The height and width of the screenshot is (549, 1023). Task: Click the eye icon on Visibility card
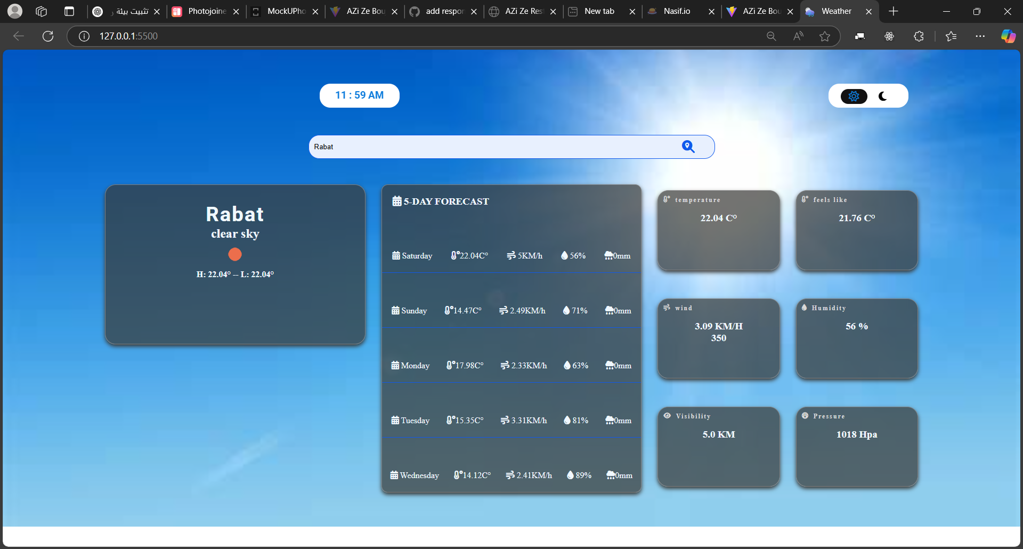click(667, 416)
